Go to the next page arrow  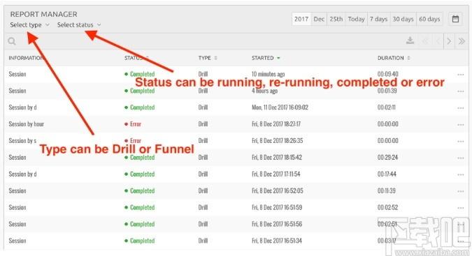coord(449,41)
